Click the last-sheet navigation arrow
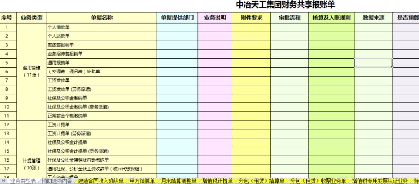The width and height of the screenshot is (419, 184). coord(4,181)
